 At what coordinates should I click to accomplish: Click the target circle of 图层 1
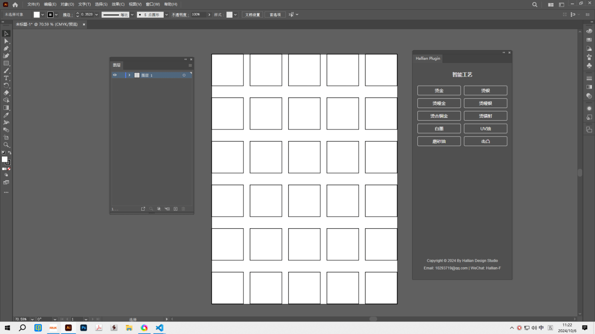[184, 75]
